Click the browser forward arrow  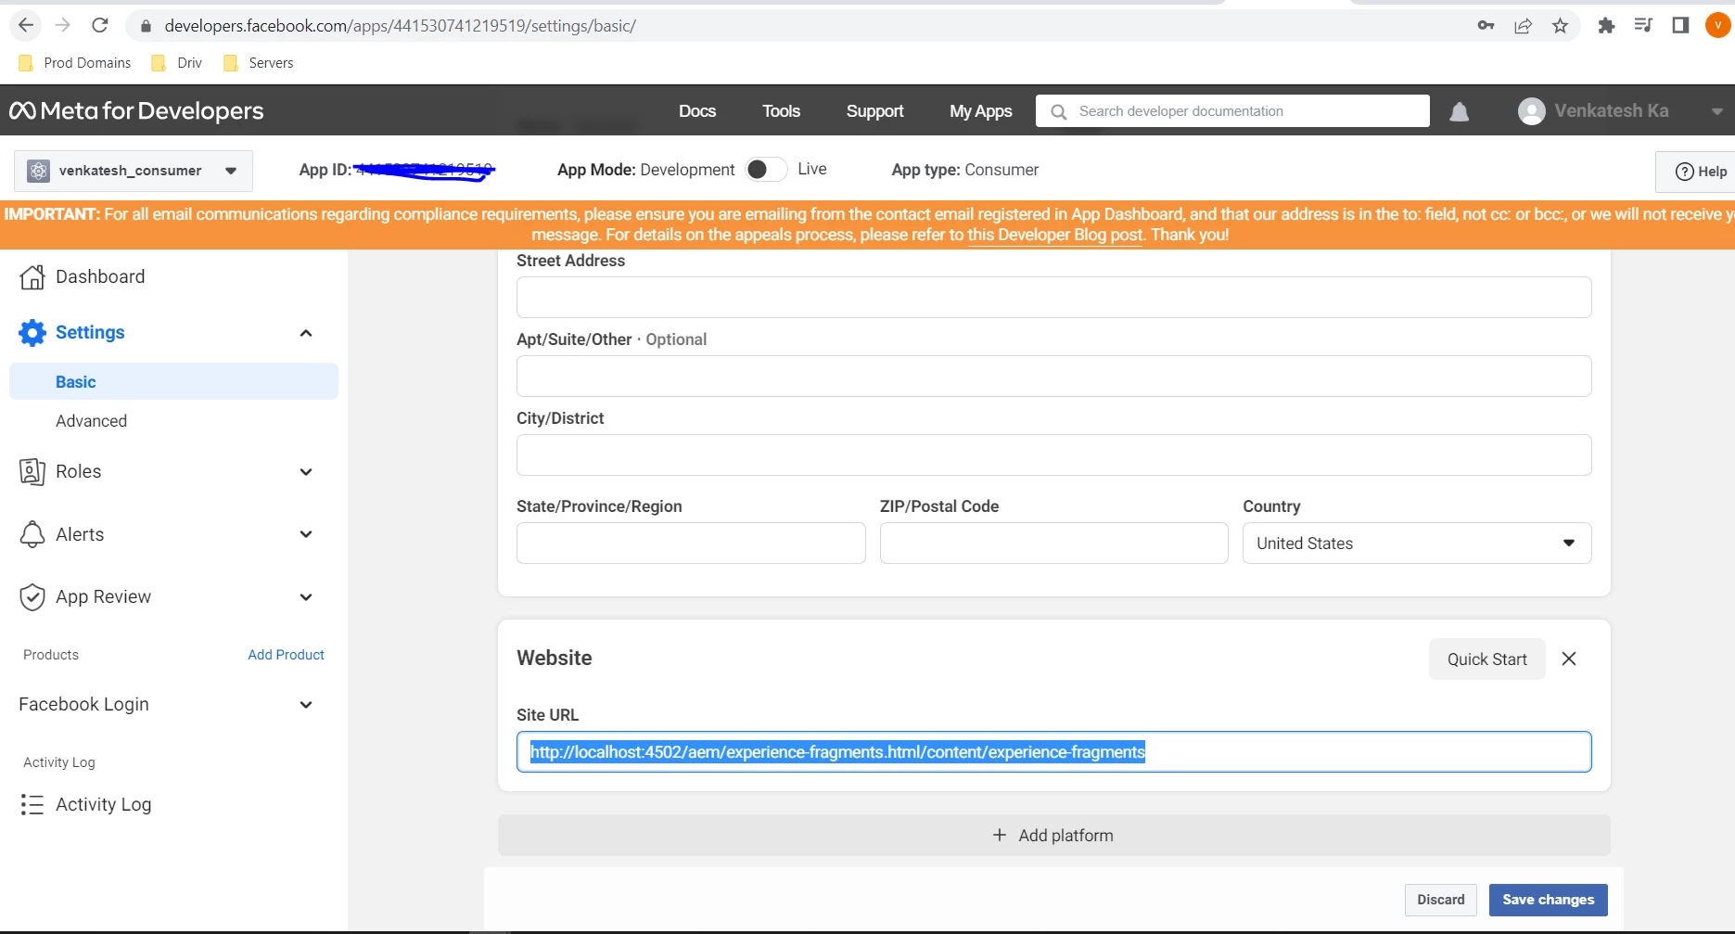point(62,25)
